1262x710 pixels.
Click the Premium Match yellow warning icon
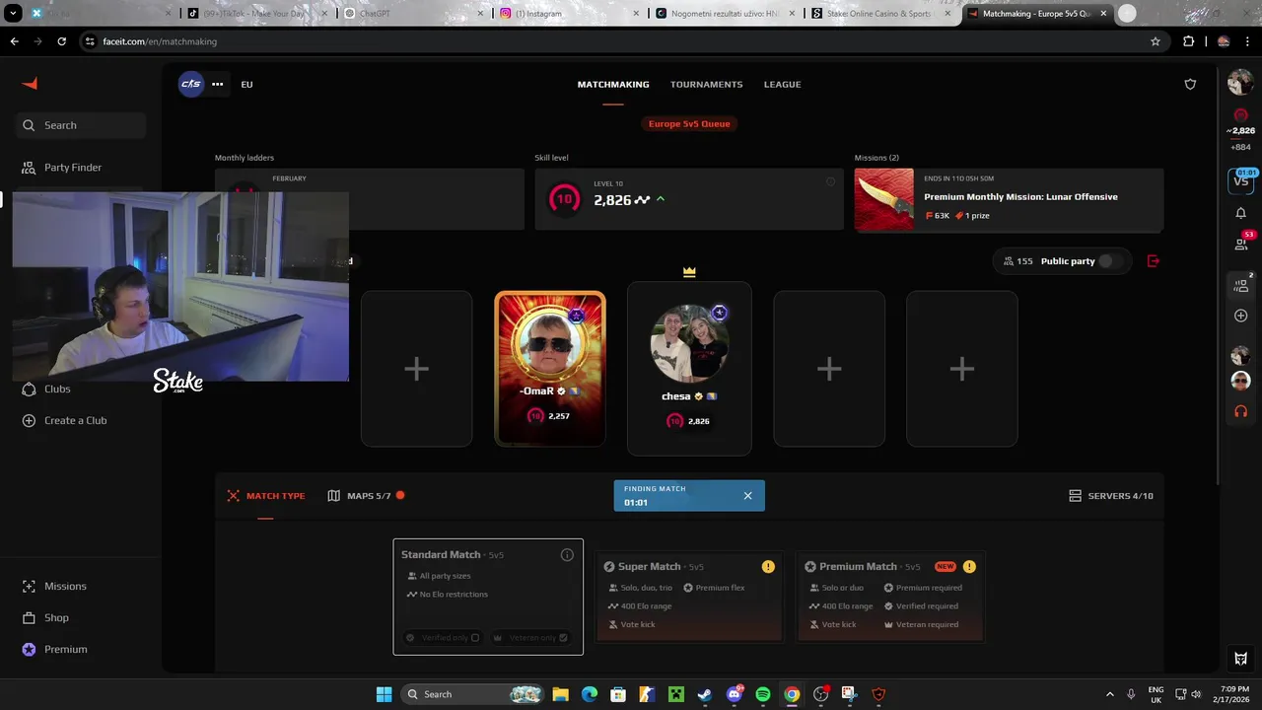pyautogui.click(x=969, y=567)
